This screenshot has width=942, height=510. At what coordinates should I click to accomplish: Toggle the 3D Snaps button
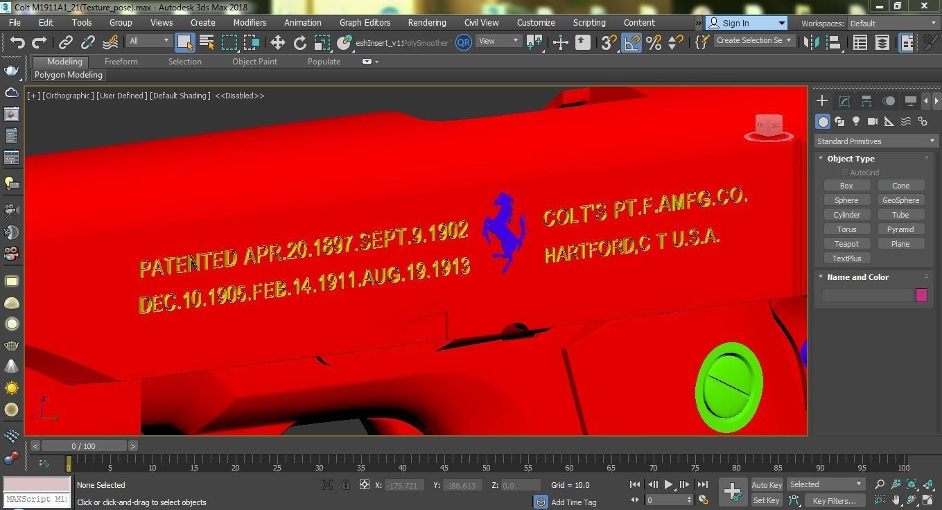(x=609, y=42)
